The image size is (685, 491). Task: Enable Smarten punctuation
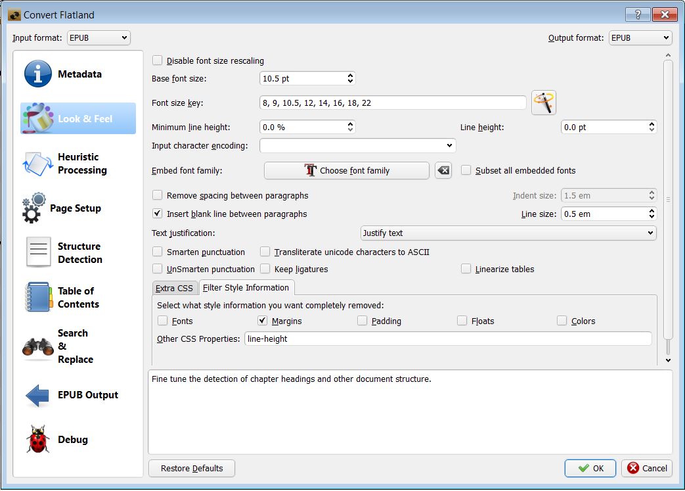157,251
